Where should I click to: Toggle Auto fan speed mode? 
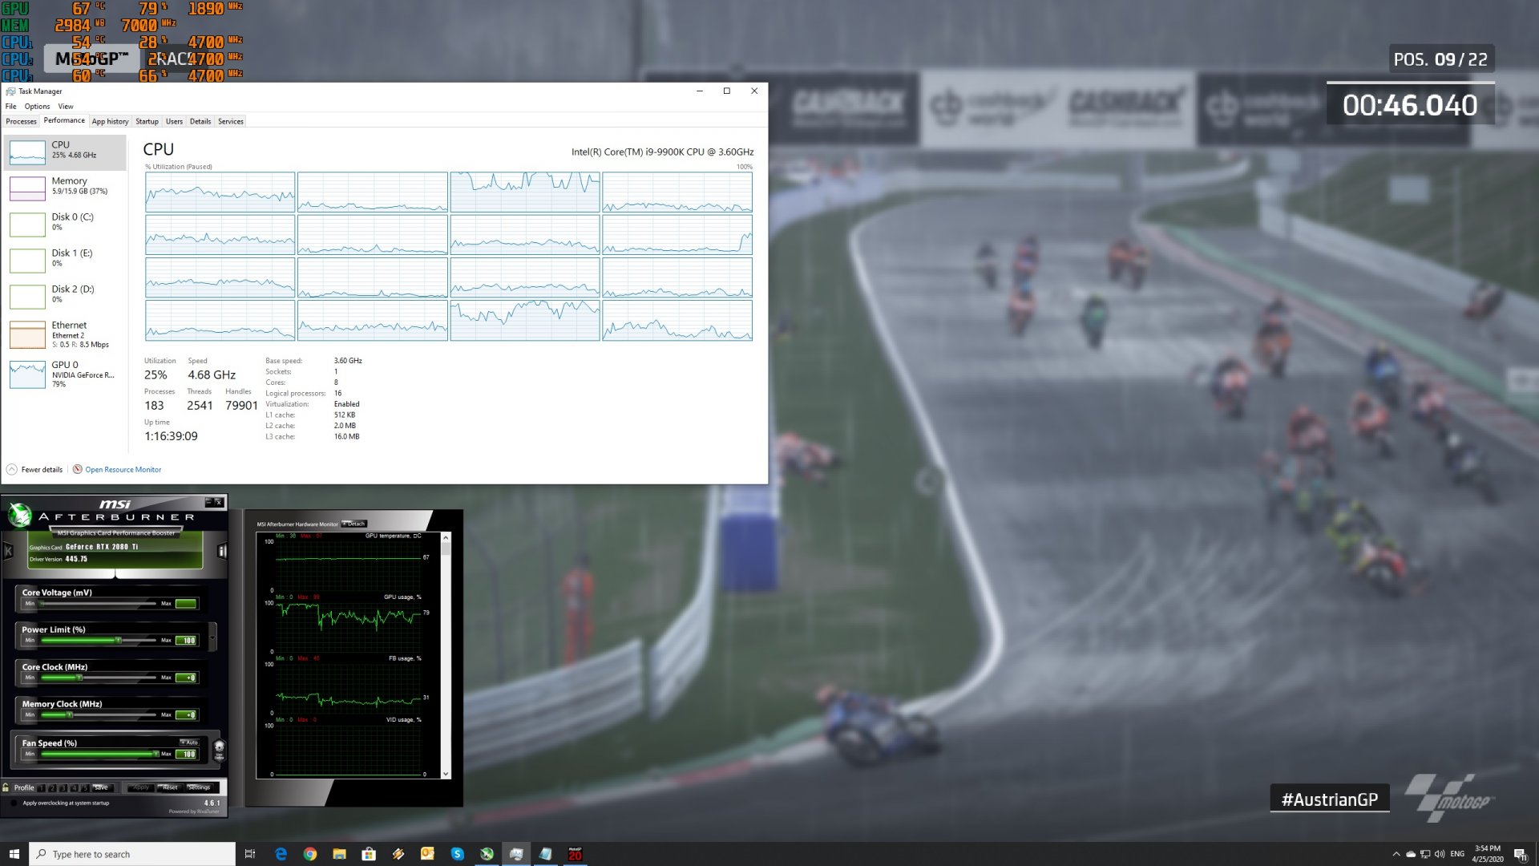189,743
